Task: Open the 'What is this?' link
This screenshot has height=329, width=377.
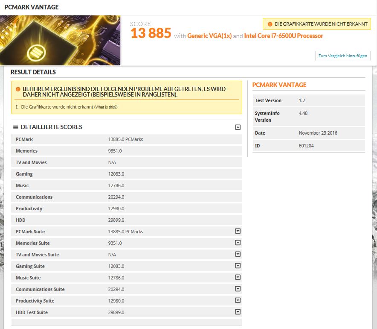Action: click(x=106, y=107)
